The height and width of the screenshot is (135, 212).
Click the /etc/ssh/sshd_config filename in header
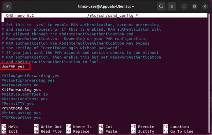tap(110, 15)
